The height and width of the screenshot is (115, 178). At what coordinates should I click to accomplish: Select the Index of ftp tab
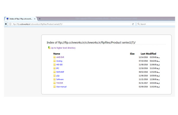click(x=21, y=19)
